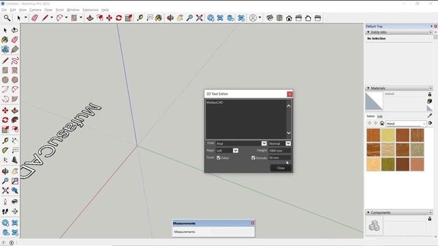Switch to Iso view in the top toolbar

pos(270,18)
